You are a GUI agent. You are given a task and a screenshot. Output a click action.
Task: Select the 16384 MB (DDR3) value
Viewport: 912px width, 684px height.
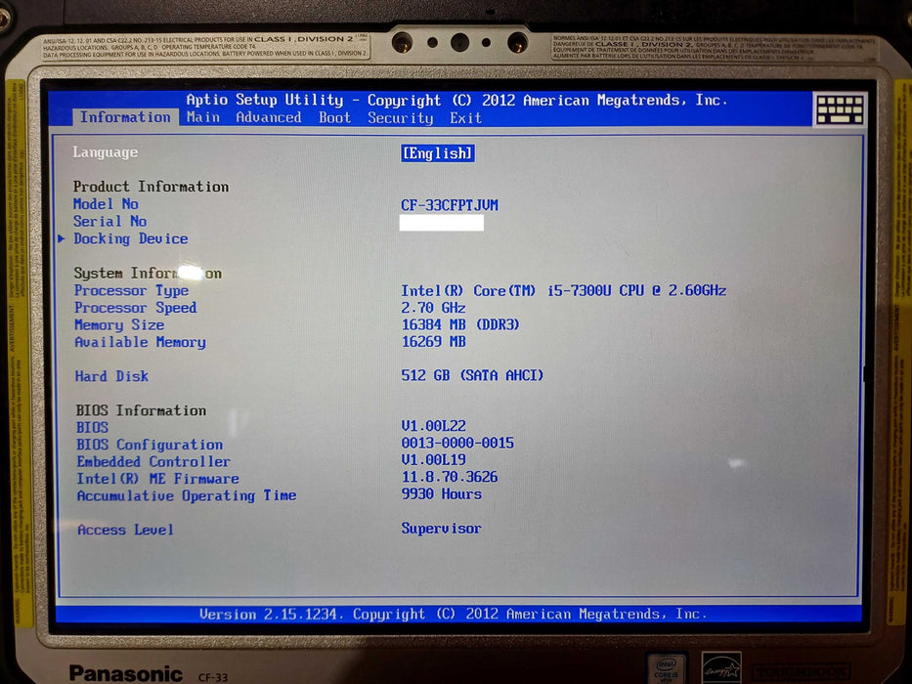tap(460, 324)
